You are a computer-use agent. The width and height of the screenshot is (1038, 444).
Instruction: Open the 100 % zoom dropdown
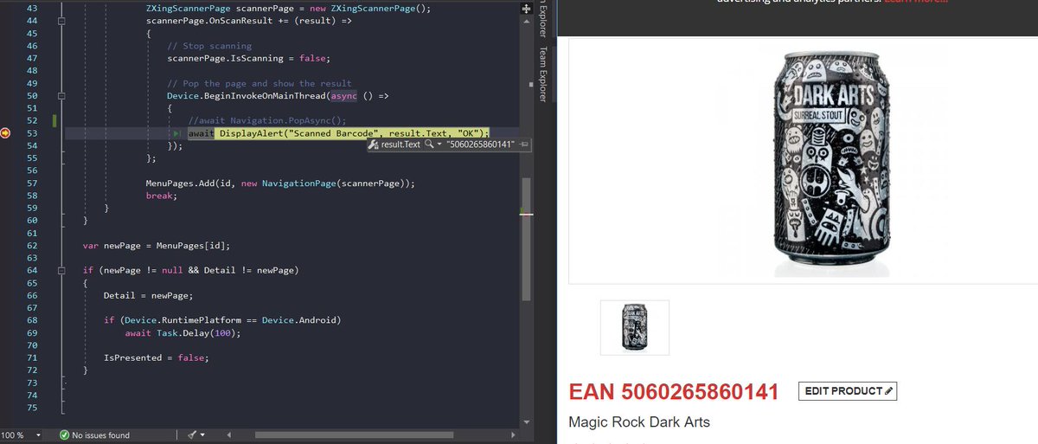tap(37, 435)
